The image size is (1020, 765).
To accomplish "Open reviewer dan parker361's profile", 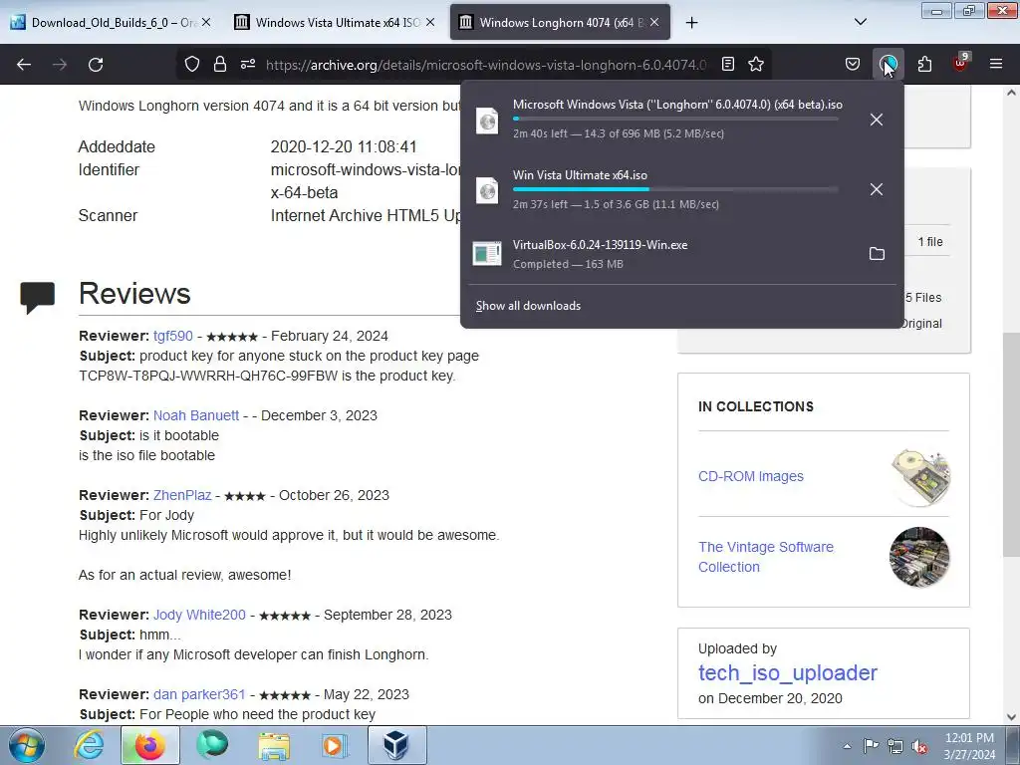I will (x=199, y=694).
